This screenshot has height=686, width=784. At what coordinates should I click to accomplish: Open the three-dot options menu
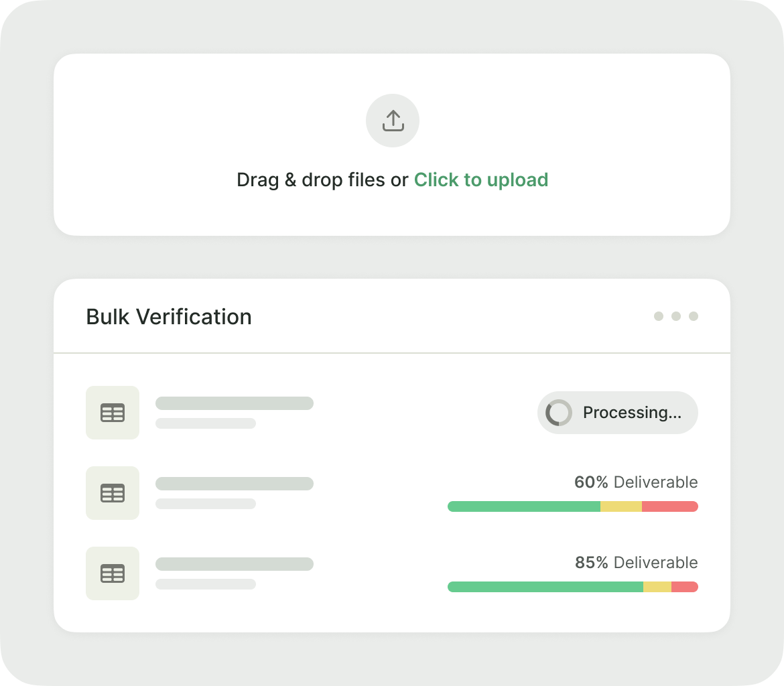pos(675,316)
